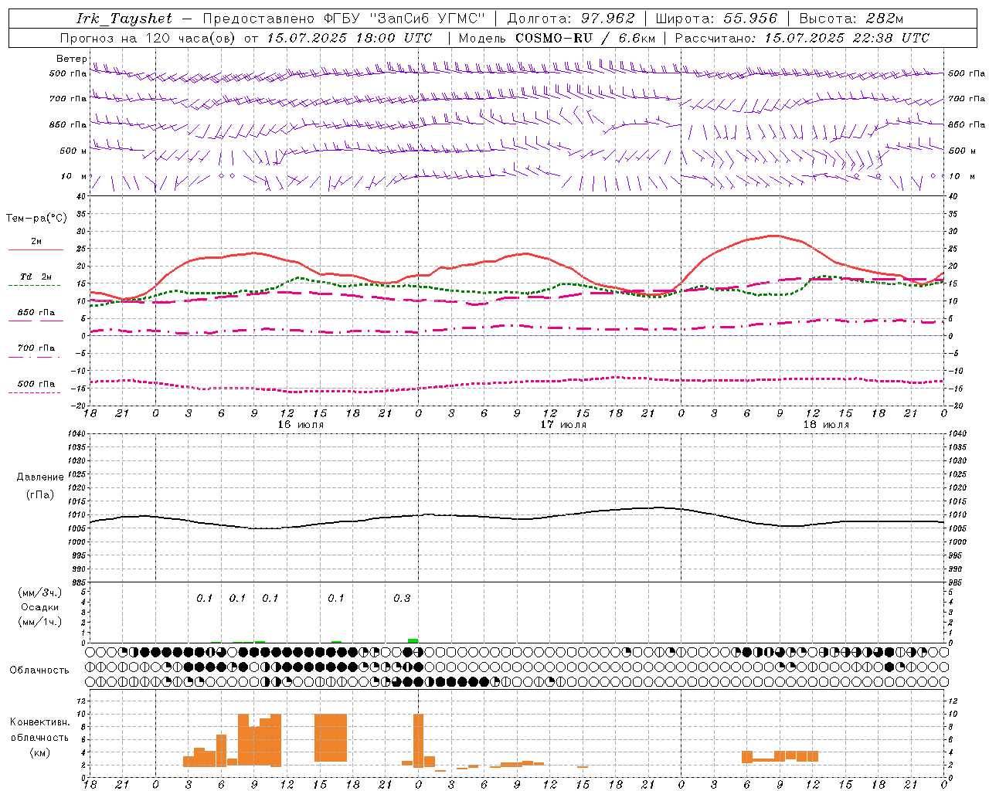
Task: Click the Давление panel label
Action: pos(40,477)
